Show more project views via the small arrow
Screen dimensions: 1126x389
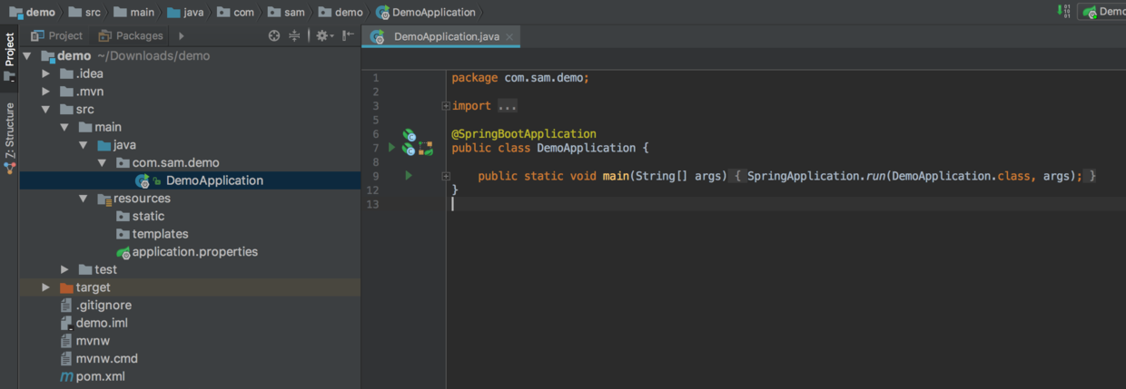tap(181, 36)
